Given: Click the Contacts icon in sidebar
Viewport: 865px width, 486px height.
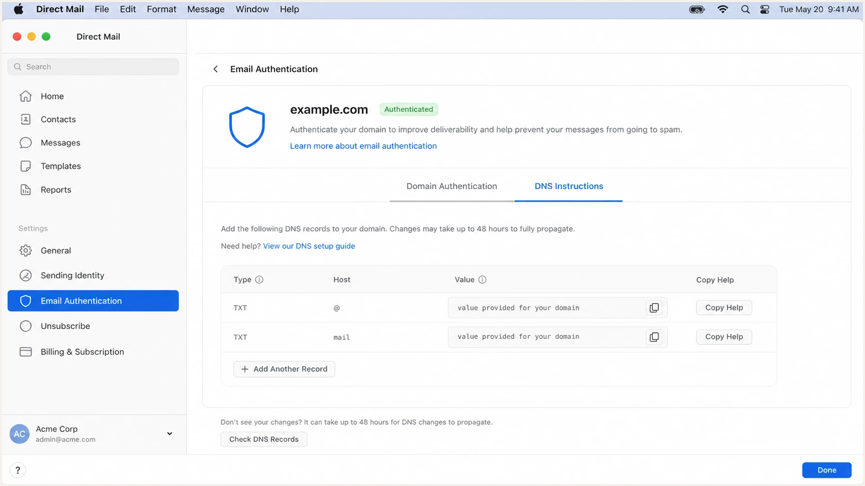Looking at the screenshot, I should pyautogui.click(x=25, y=119).
